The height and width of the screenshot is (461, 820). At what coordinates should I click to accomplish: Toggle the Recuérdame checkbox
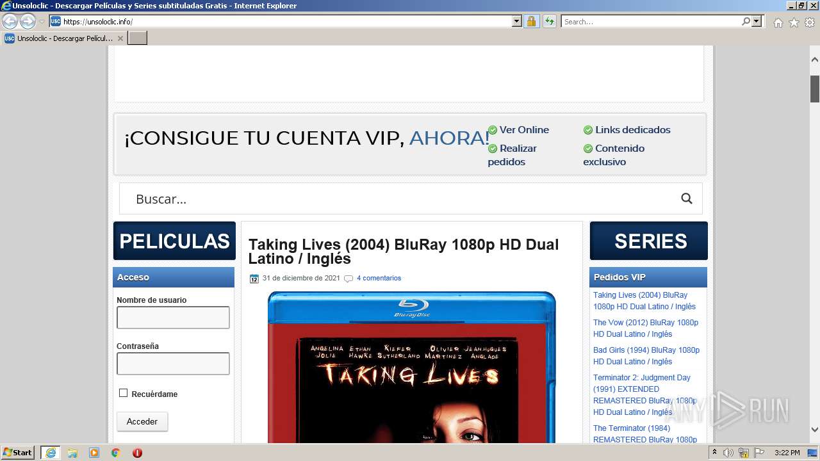tap(124, 393)
